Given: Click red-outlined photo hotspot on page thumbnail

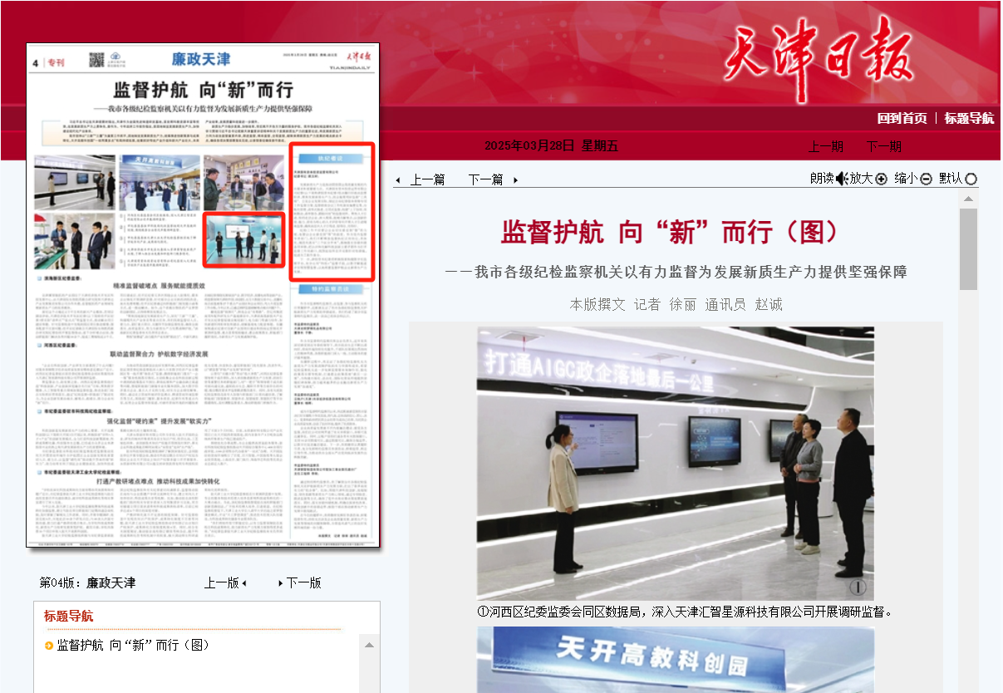Looking at the screenshot, I should (x=244, y=240).
